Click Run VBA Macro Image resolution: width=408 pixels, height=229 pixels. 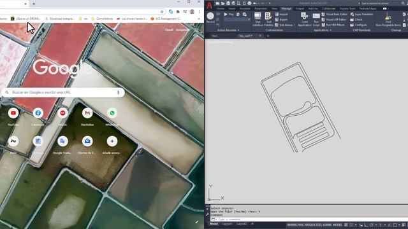333,25
